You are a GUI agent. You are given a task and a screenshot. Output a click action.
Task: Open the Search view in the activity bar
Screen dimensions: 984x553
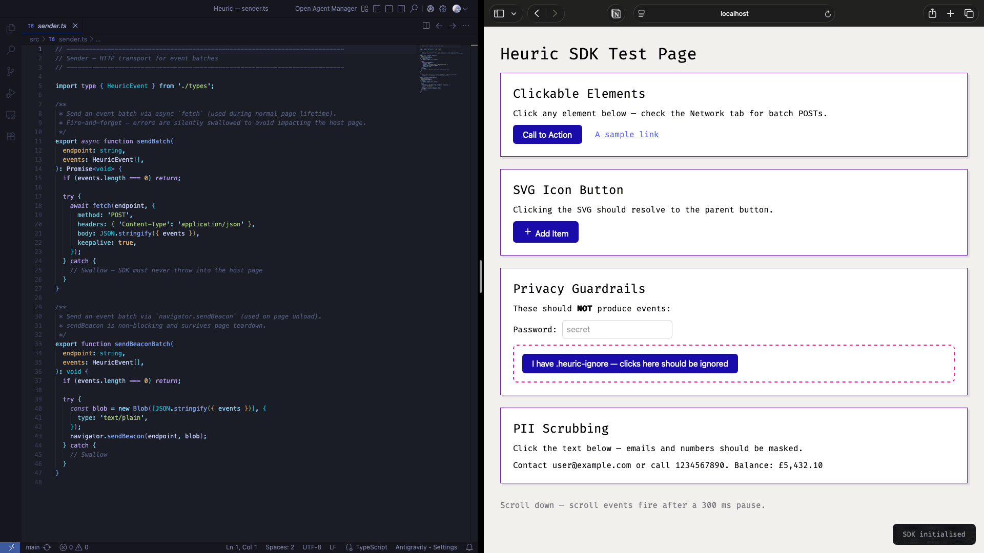11,50
